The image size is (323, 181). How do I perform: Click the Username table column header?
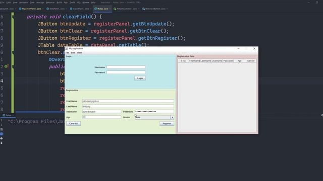pos(217,61)
